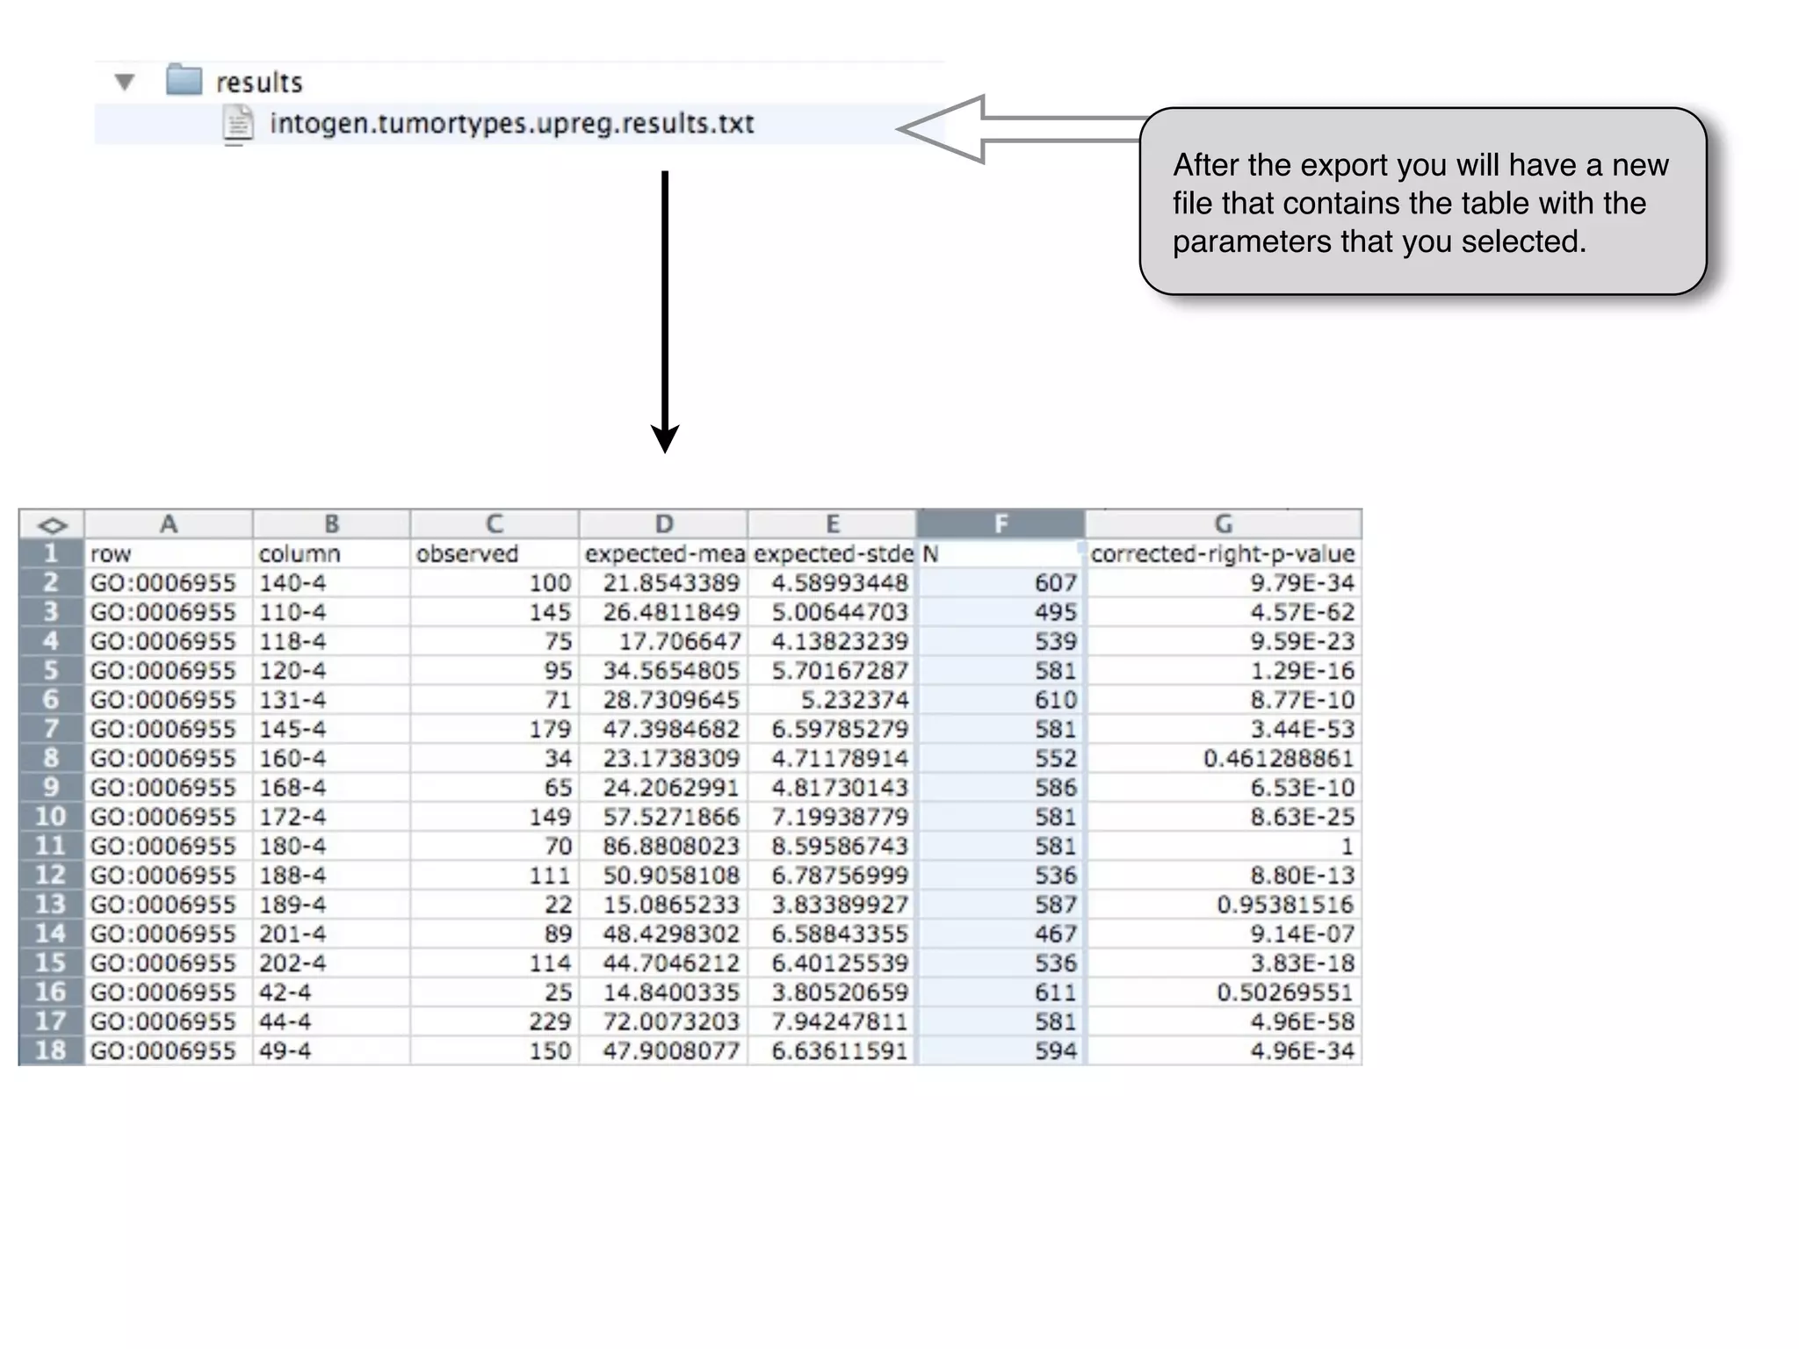Click N value '467'
Screen dimensions: 1799x1349
coord(1001,934)
